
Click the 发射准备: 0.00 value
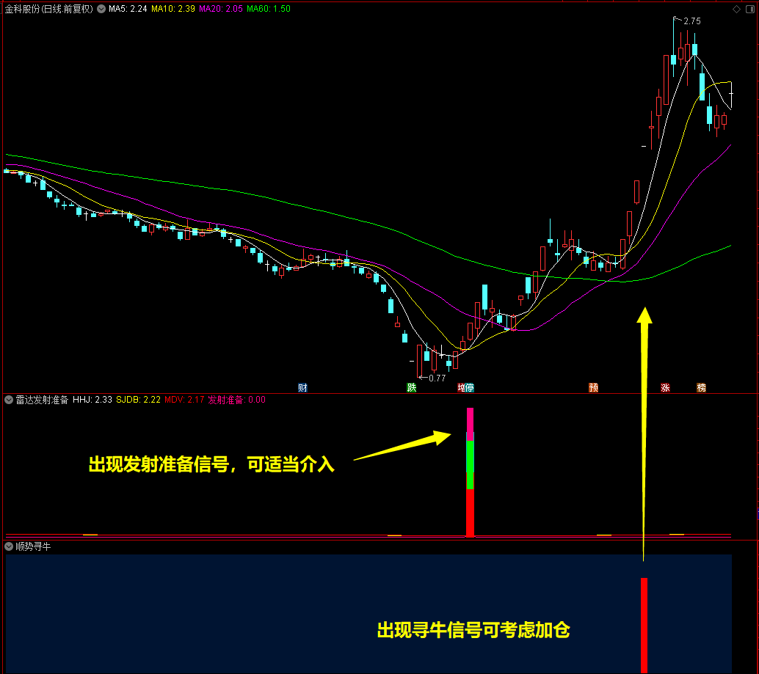click(236, 400)
